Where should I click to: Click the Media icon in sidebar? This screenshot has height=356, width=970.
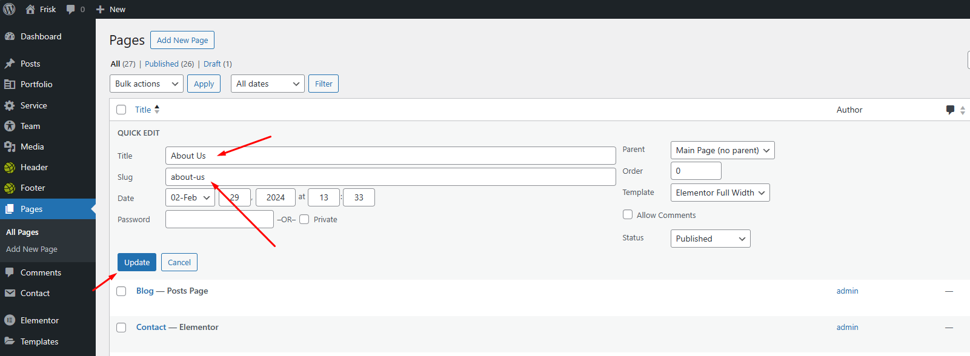[x=10, y=147]
